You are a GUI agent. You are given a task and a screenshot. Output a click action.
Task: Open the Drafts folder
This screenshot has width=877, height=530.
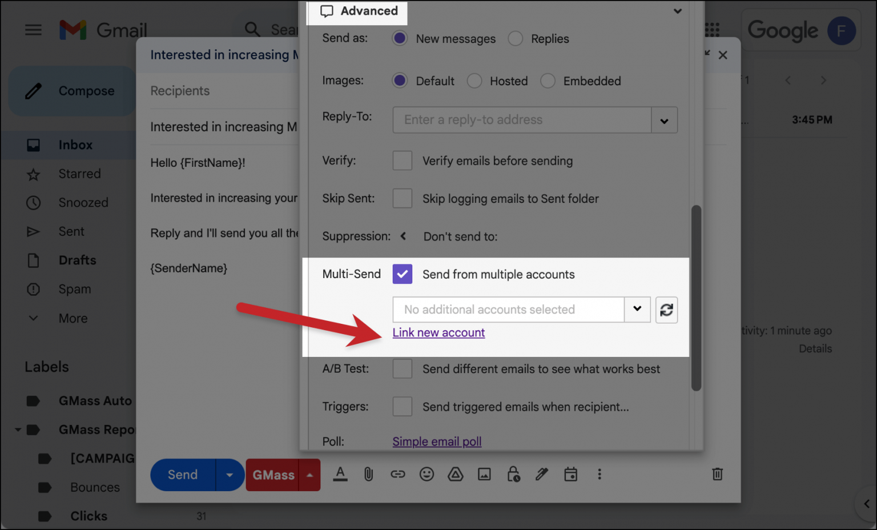tap(77, 260)
